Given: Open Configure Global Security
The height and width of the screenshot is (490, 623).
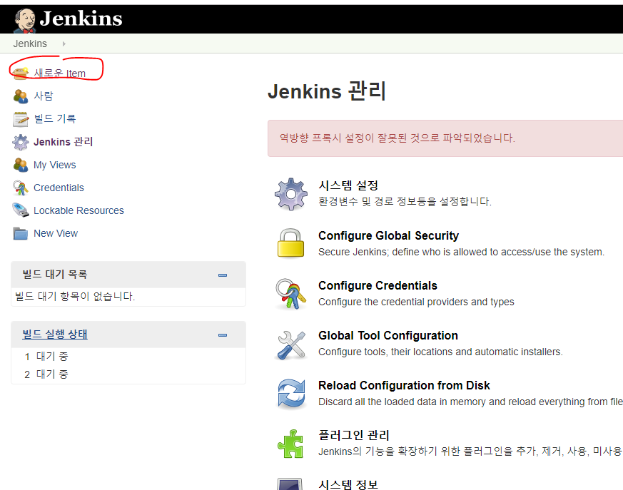Looking at the screenshot, I should [389, 235].
